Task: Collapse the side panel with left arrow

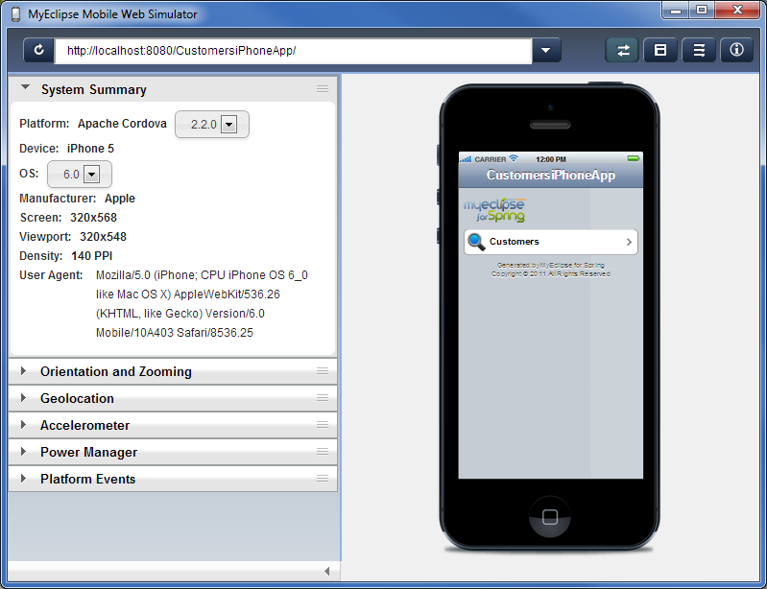Action: coord(326,571)
